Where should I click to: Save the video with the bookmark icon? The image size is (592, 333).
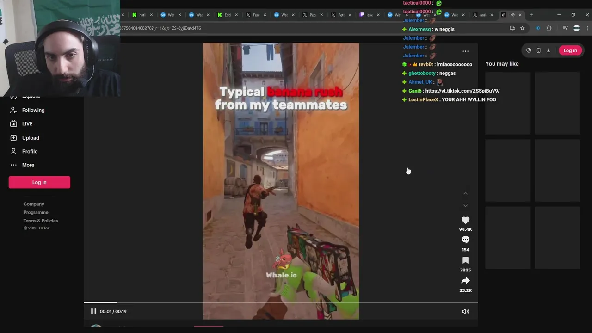[465, 260]
